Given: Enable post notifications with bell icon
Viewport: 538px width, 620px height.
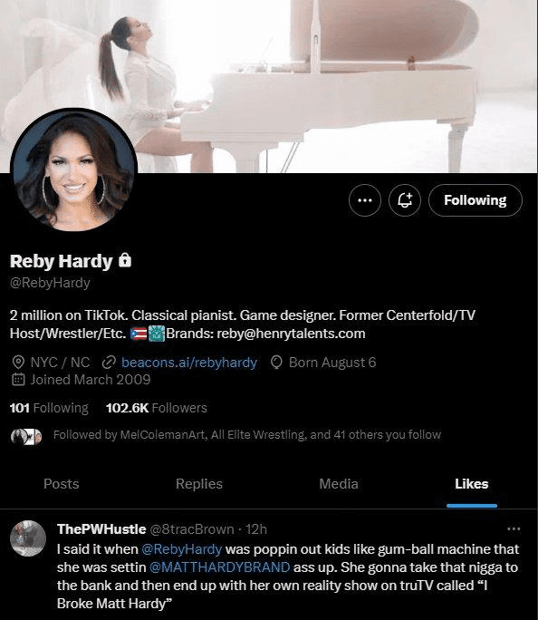Looking at the screenshot, I should tap(405, 200).
